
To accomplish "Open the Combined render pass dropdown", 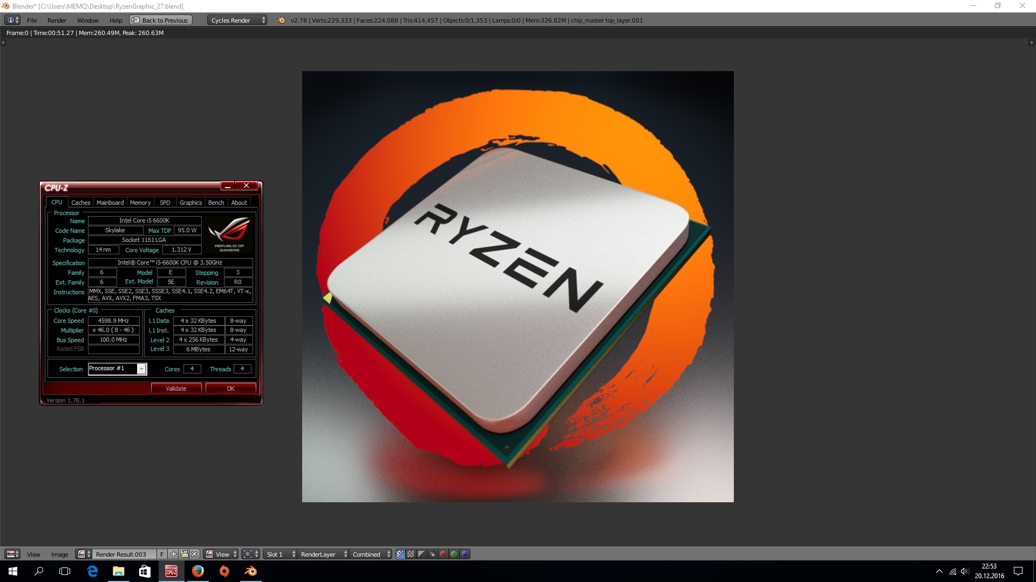I will point(371,554).
